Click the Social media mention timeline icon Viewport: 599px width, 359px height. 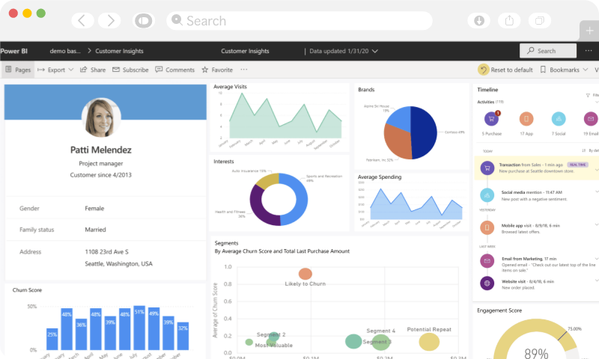click(487, 195)
